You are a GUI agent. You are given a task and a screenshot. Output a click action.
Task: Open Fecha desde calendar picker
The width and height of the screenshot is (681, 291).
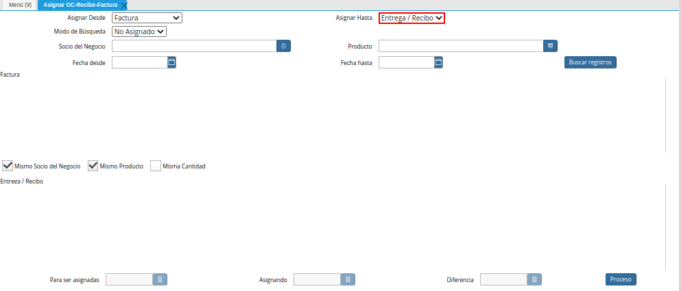[171, 62]
